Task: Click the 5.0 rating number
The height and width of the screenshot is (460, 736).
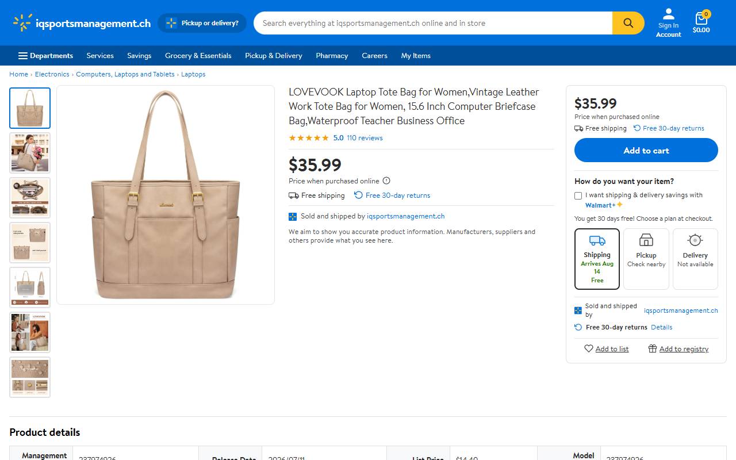Action: click(338, 138)
